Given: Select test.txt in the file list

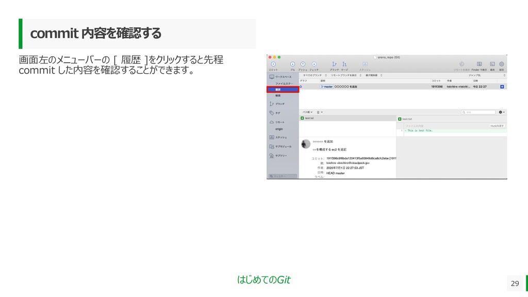Looking at the screenshot, I should click(348, 118).
